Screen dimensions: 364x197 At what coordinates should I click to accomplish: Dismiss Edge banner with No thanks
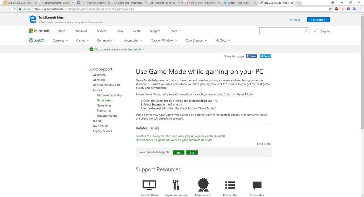[x=294, y=20]
